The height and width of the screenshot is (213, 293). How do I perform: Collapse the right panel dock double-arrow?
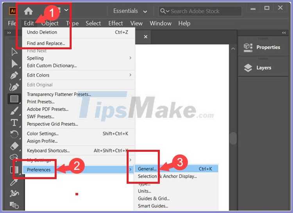(284, 33)
